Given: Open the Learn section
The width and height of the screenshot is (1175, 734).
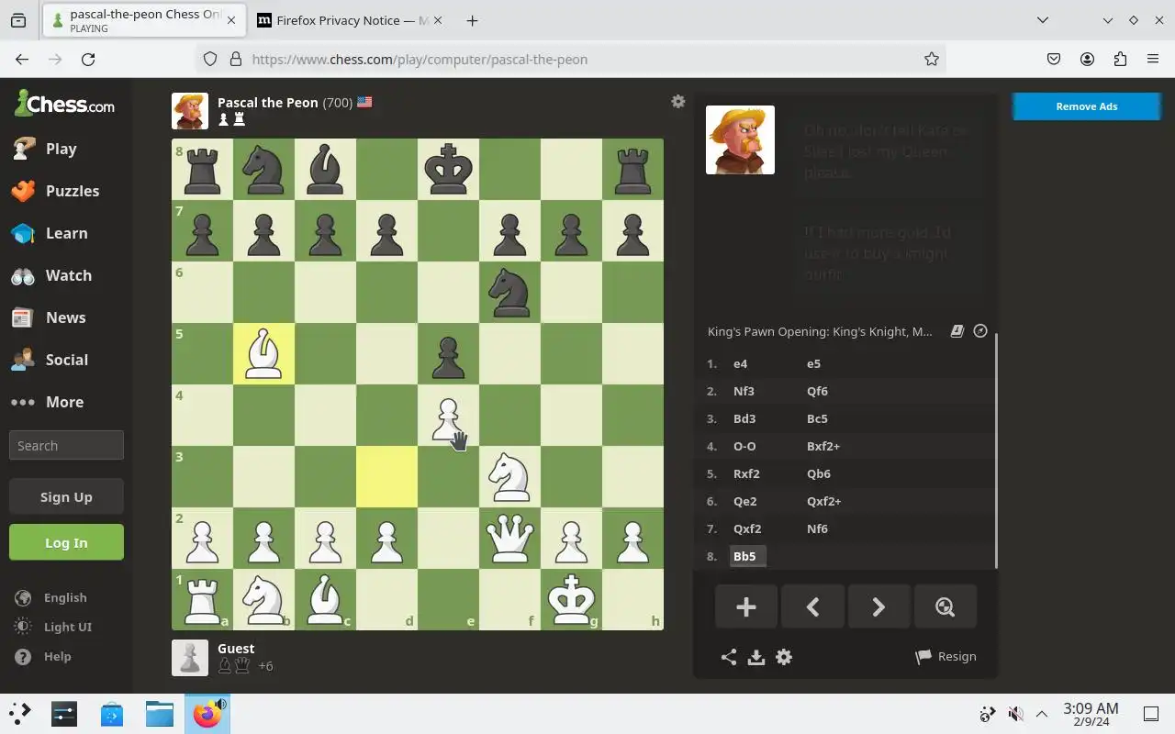Looking at the screenshot, I should click(66, 233).
